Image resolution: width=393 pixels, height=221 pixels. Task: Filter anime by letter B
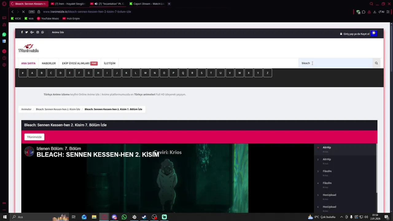tap(41, 73)
